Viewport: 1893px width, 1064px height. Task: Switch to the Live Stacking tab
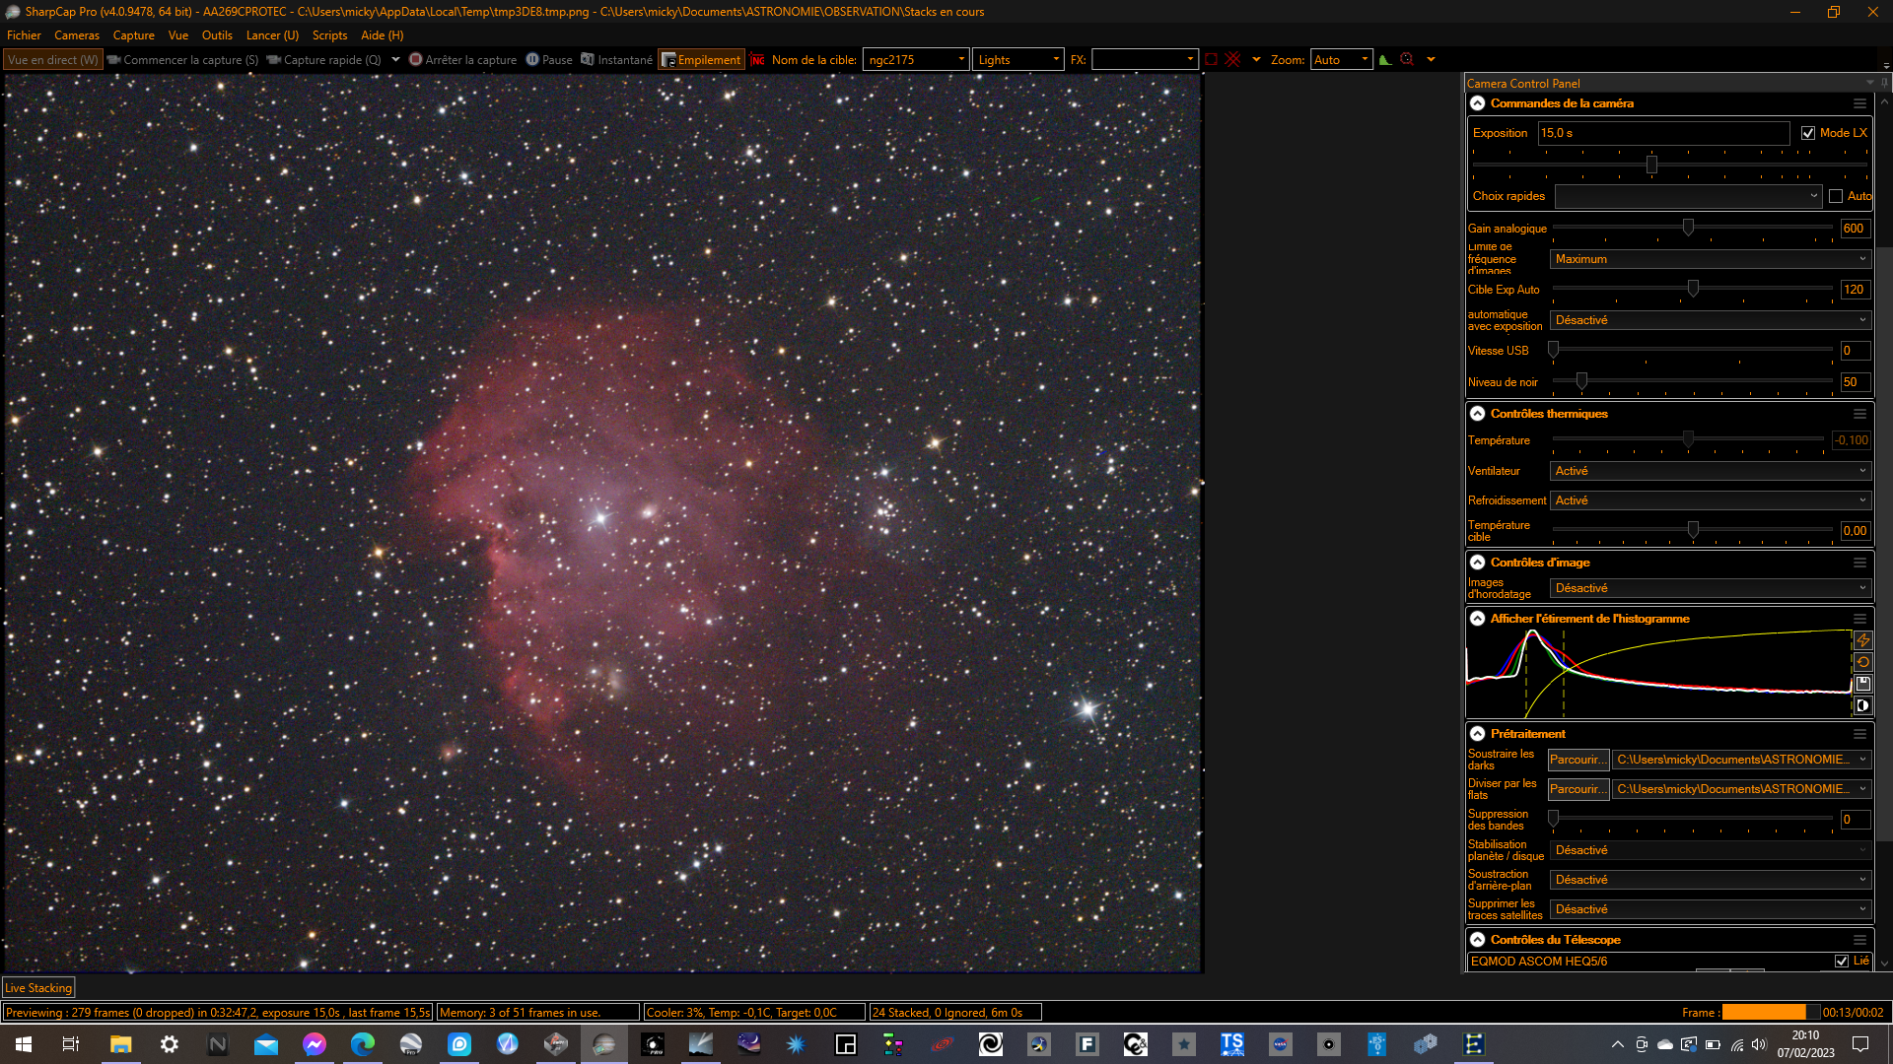pos(38,988)
